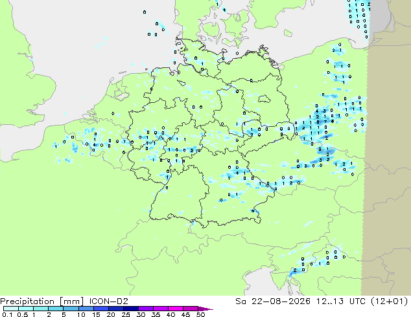Select the 25–30 mm dark blue legend swatch
This screenshot has width=411, height=317.
point(130,309)
